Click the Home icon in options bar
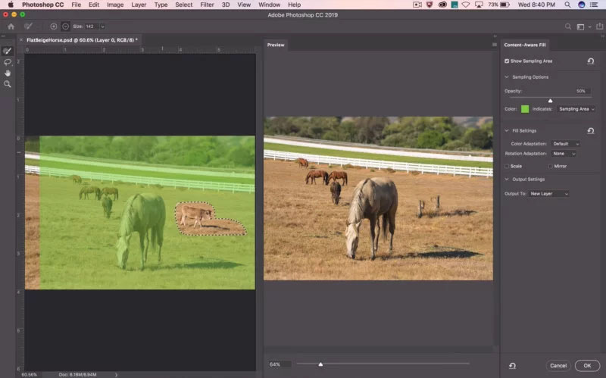 pyautogui.click(x=11, y=27)
